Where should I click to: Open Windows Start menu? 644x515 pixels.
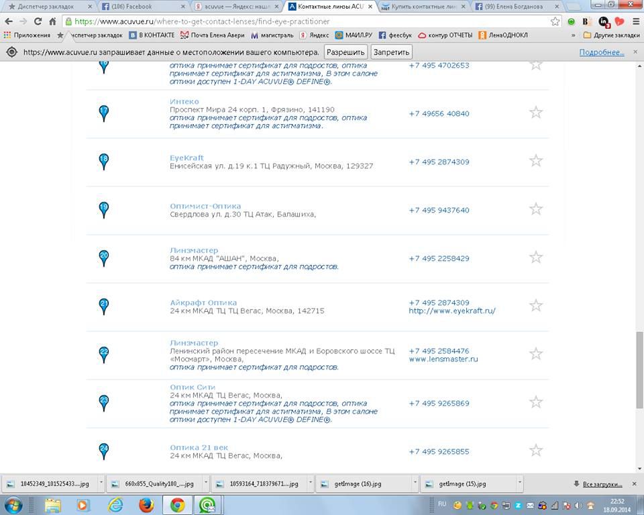[x=13, y=504]
